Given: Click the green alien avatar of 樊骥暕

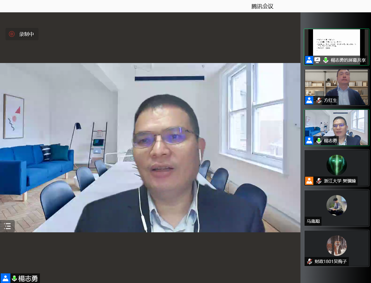Looking at the screenshot, I should tap(337, 165).
